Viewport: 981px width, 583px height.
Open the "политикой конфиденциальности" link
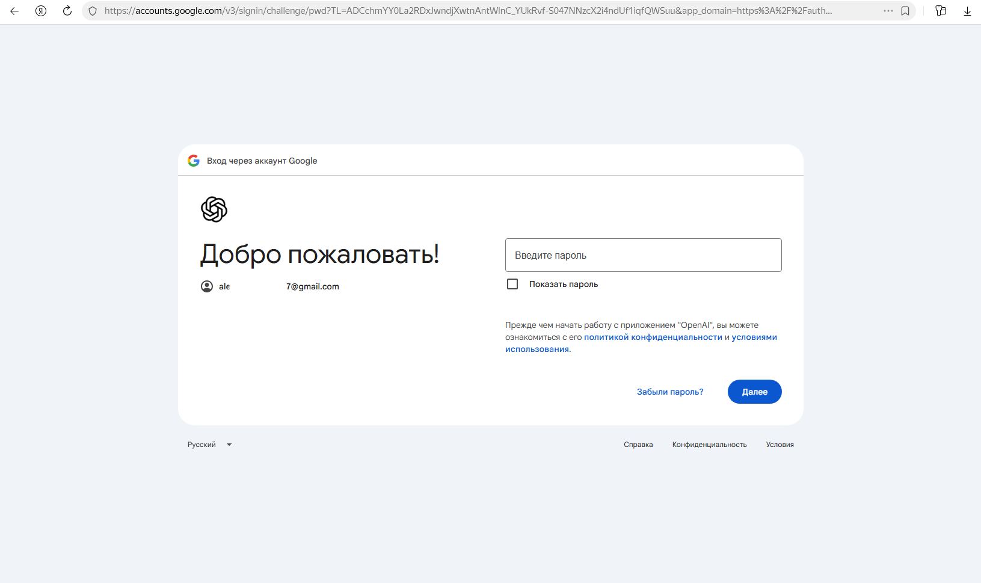point(653,337)
